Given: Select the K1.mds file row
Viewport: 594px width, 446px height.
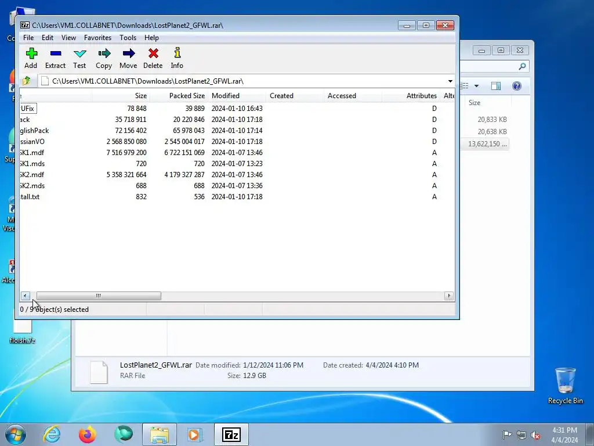Looking at the screenshot, I should [237, 163].
